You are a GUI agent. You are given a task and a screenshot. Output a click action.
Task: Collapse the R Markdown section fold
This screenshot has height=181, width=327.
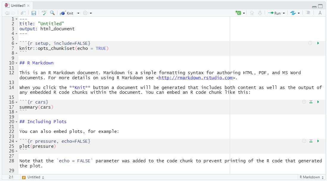[16, 63]
